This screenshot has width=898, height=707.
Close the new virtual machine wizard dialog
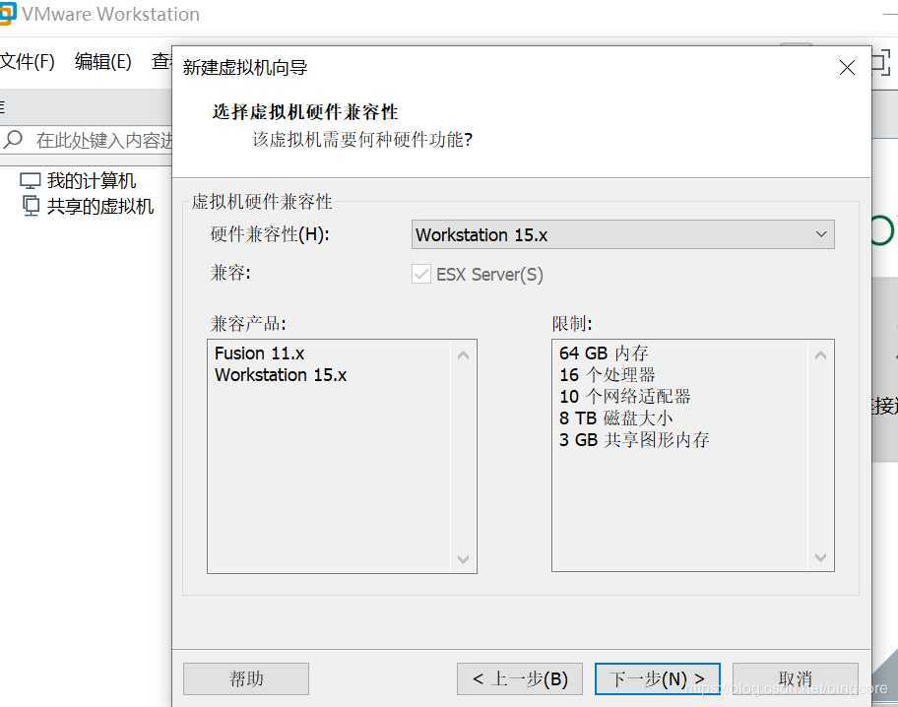[x=847, y=68]
